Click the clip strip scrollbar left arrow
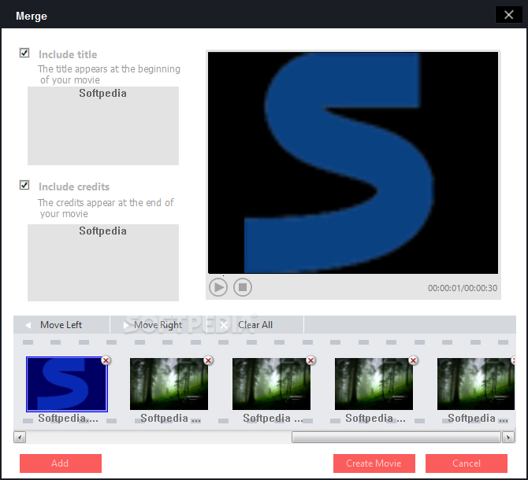This screenshot has height=480, width=528. [x=20, y=438]
